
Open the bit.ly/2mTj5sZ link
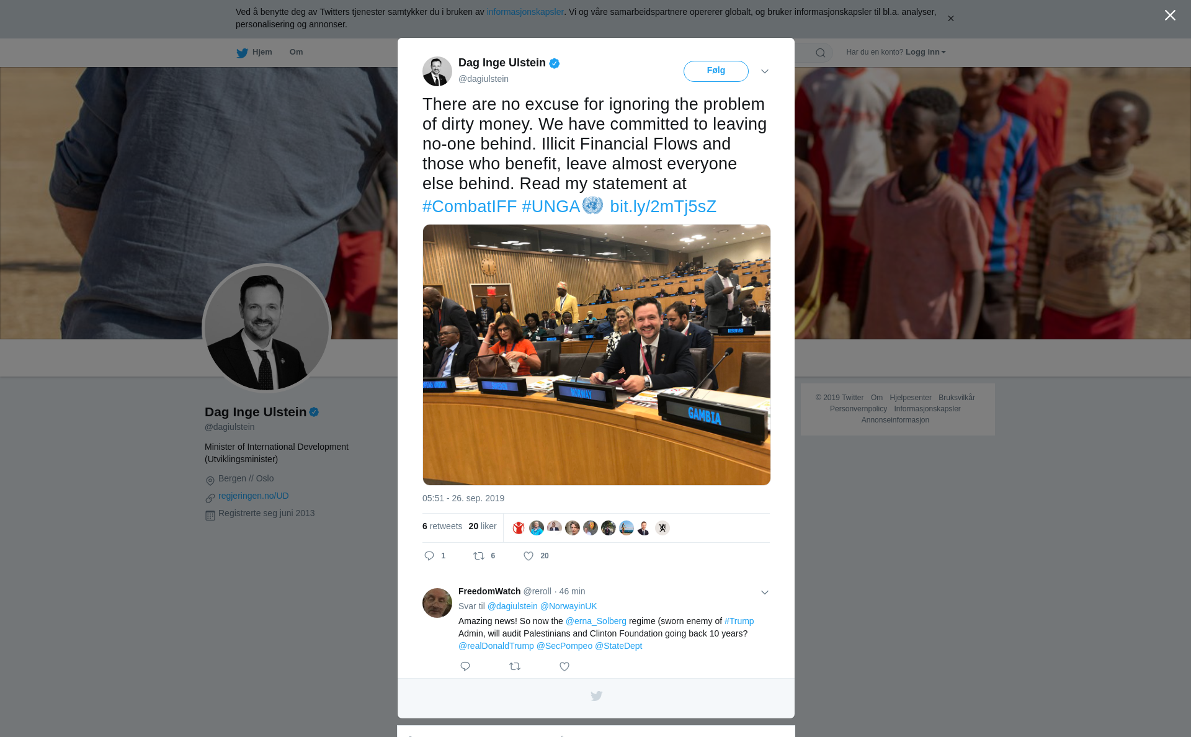coord(663,207)
